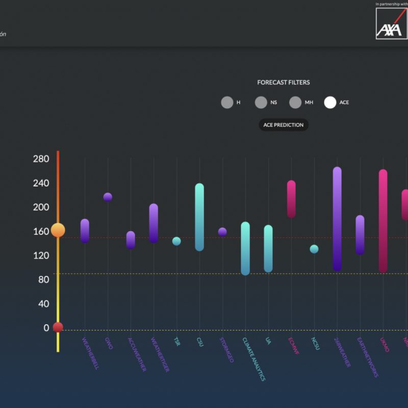The height and width of the screenshot is (408, 408).
Task: Click the Climate Analytics axis label
Action: [x=254, y=359]
